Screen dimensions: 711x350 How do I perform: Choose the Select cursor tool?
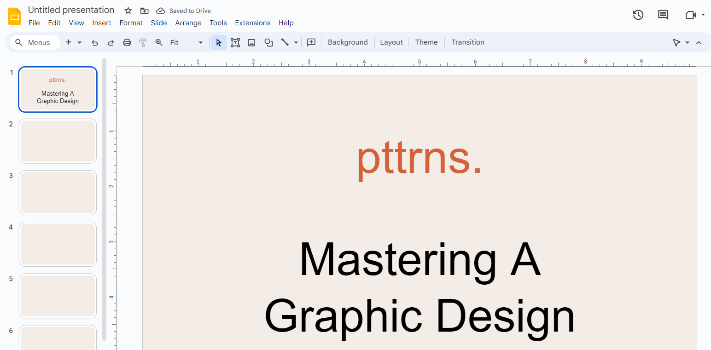[x=219, y=42]
